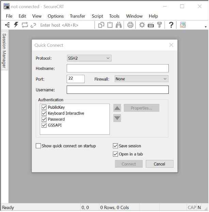Viewport: 209px width, 212px height.
Task: Click the 0, 0 cursor position status
Action: tap(85, 208)
